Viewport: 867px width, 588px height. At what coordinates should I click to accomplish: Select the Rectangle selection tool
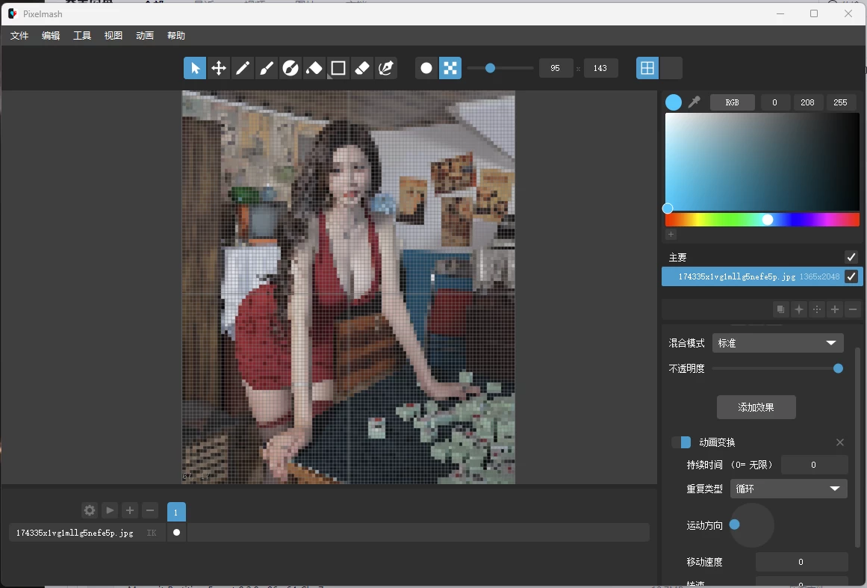338,68
